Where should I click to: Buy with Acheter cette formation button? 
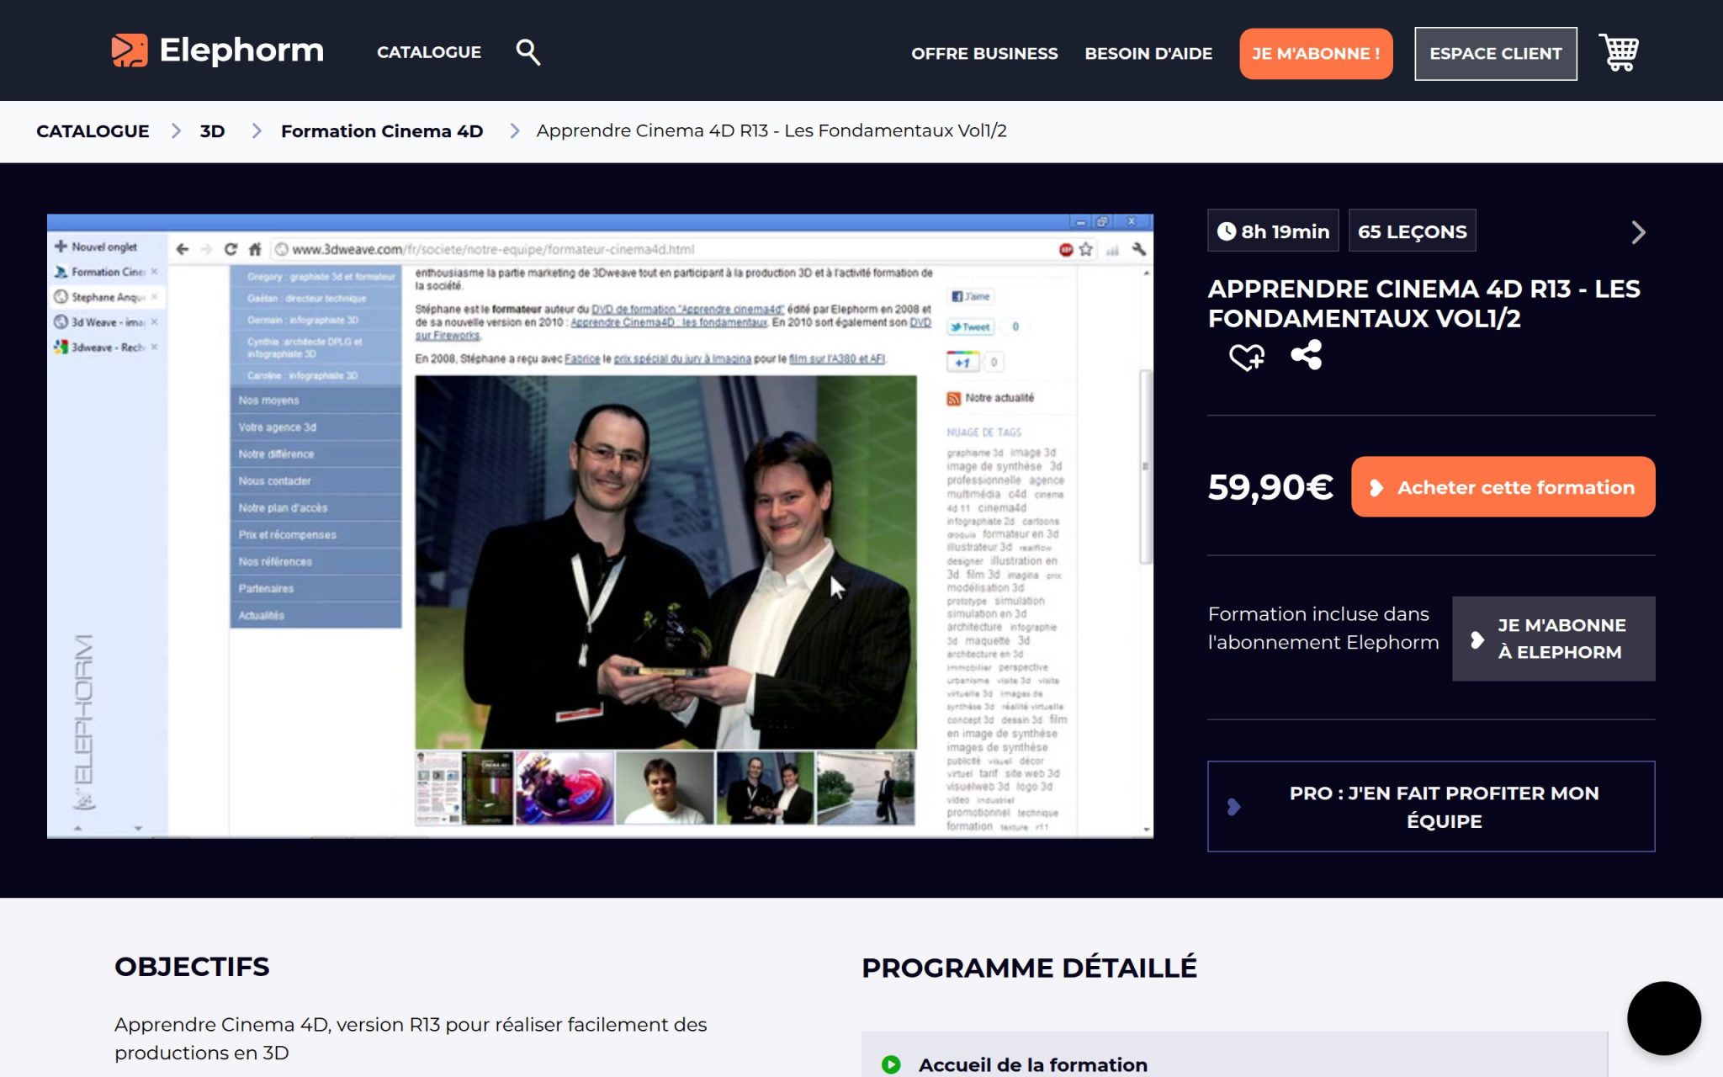(x=1503, y=487)
